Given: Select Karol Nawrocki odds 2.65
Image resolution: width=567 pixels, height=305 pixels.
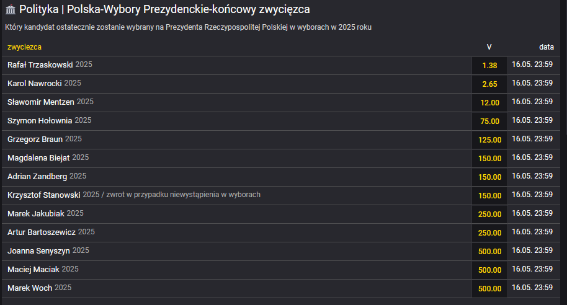Looking at the screenshot, I should (x=489, y=84).
